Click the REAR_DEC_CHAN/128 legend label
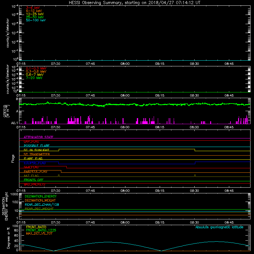Screen dimensions: 254x254 pos(42,204)
